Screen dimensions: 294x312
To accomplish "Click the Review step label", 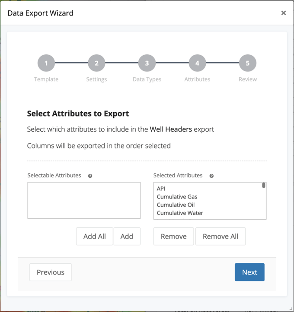I will tap(248, 79).
